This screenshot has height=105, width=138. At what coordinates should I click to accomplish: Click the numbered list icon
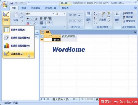pyautogui.click(x=70, y=21)
